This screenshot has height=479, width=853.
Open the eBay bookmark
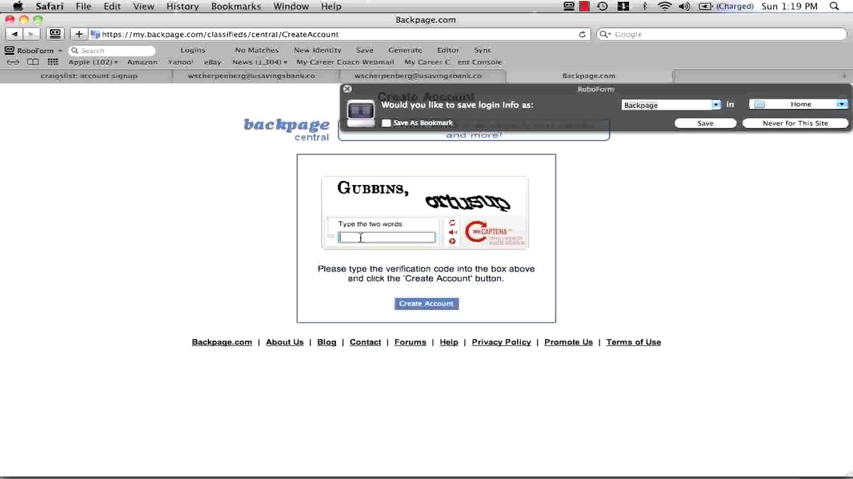213,62
